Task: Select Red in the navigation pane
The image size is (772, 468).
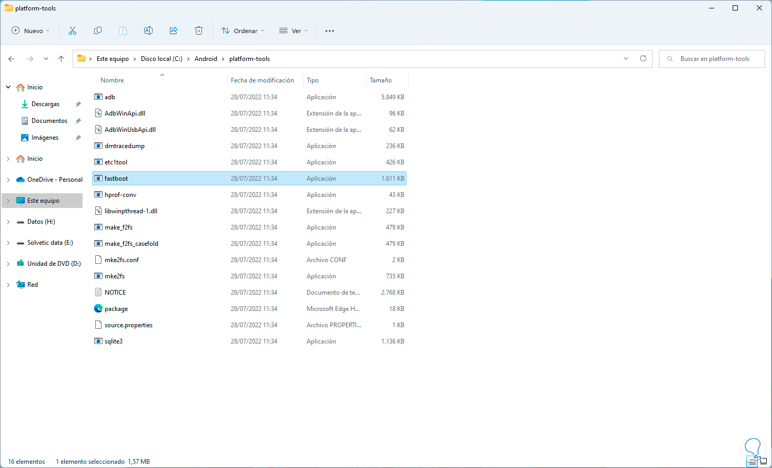Action: pos(33,285)
